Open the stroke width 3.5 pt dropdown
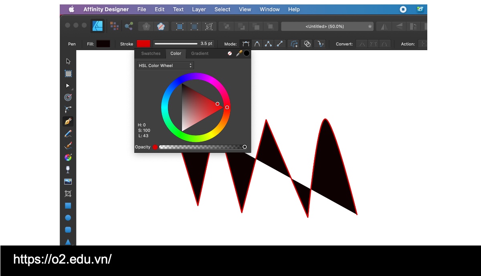This screenshot has width=481, height=276. pyautogui.click(x=184, y=44)
